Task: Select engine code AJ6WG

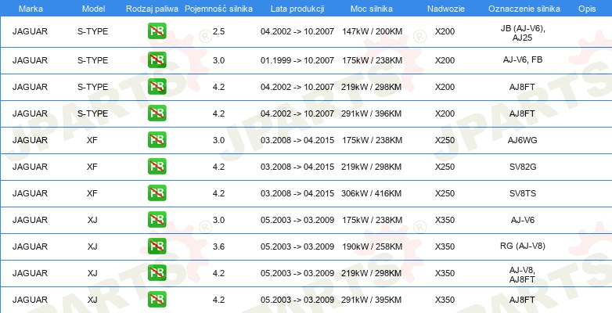Action: pyautogui.click(x=523, y=140)
